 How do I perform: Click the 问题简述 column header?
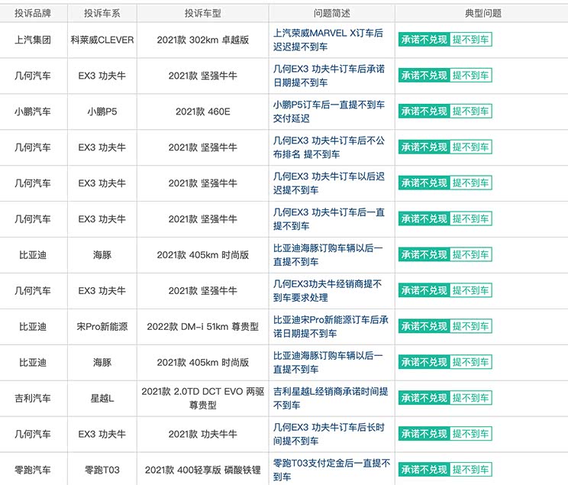click(x=332, y=14)
